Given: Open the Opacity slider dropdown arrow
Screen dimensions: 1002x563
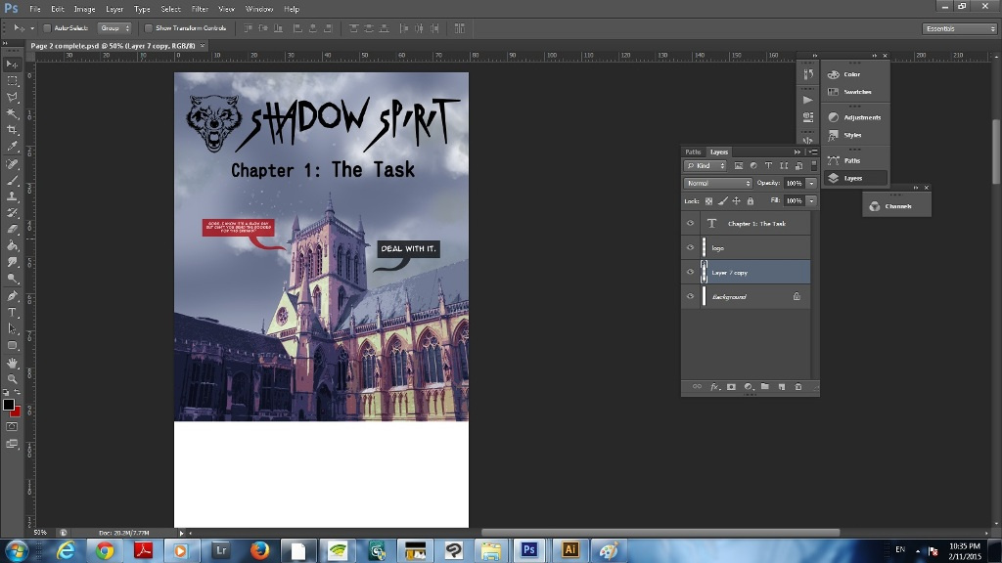Looking at the screenshot, I should pos(811,184).
